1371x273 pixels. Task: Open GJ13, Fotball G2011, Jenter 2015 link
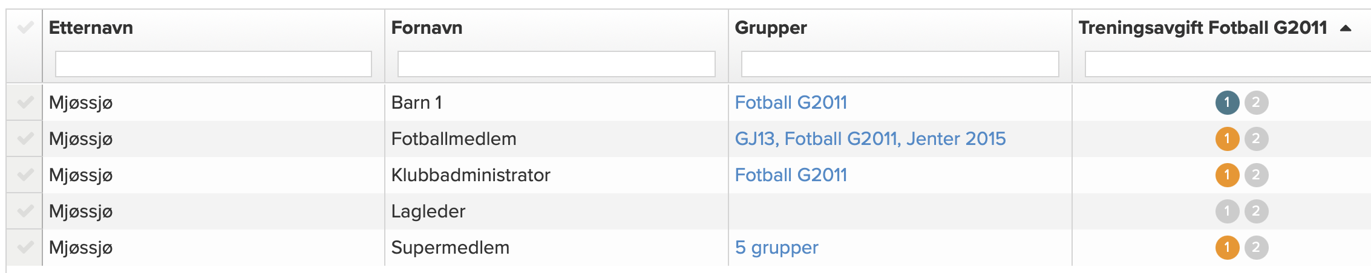[870, 139]
